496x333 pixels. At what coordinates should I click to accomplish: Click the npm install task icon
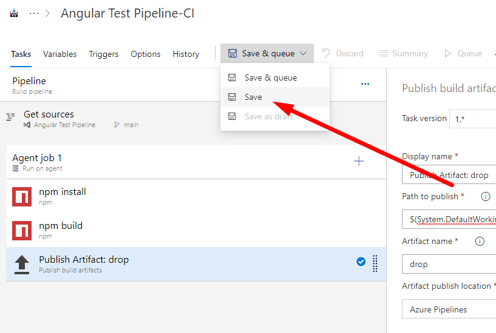(x=22, y=196)
